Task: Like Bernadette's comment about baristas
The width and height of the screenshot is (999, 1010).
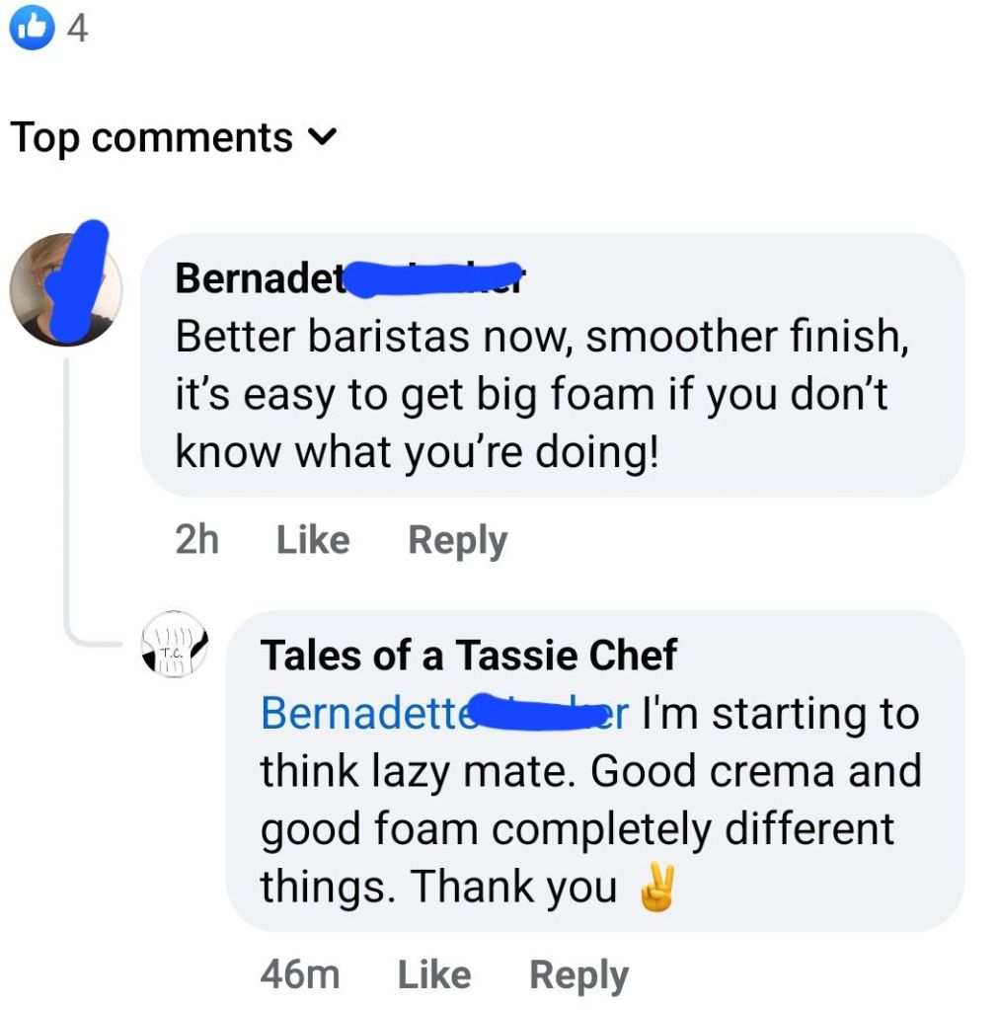Action: [313, 540]
